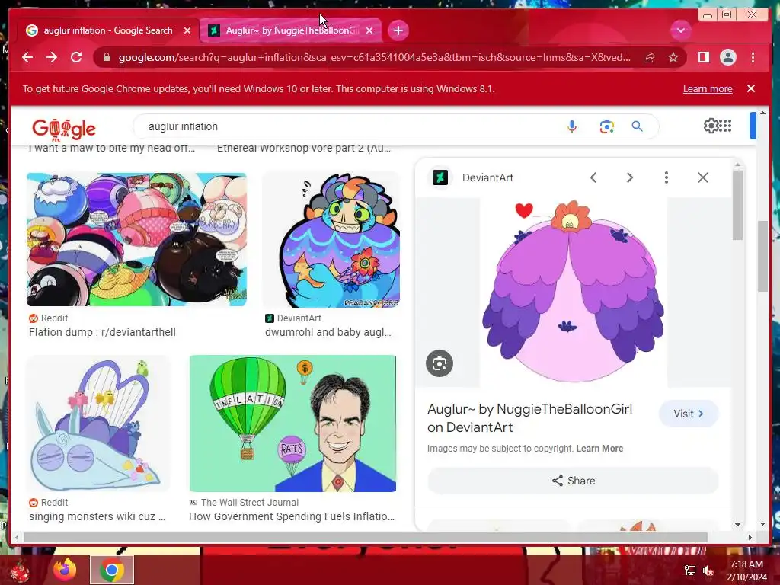Share this page from the address bar
The image size is (780, 585).
649,58
